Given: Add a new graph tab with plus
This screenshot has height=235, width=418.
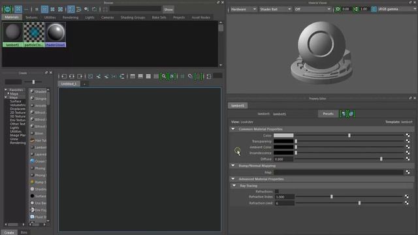Looking at the screenshot, I should click(84, 84).
